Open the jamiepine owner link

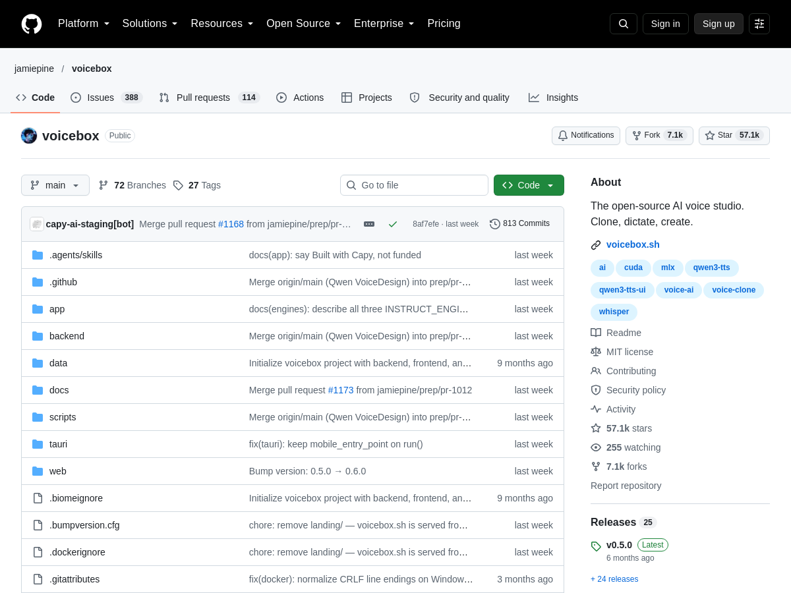[34, 69]
